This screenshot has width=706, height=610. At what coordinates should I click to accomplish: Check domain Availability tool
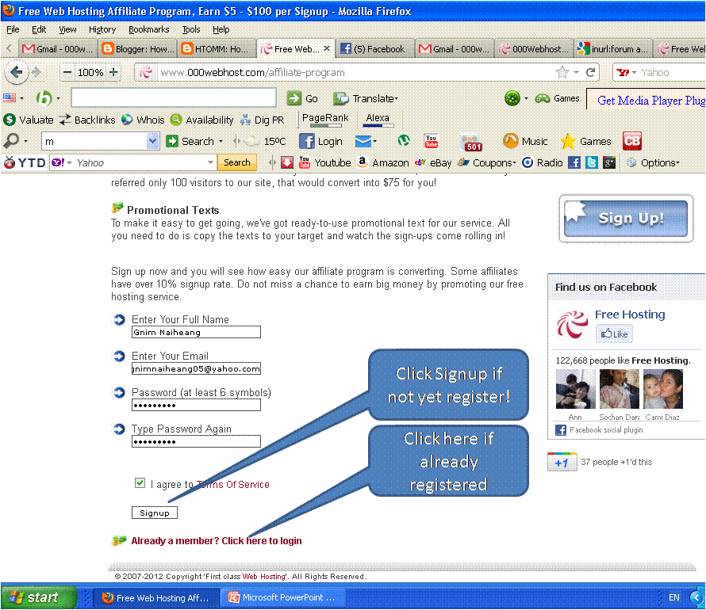[x=201, y=120]
